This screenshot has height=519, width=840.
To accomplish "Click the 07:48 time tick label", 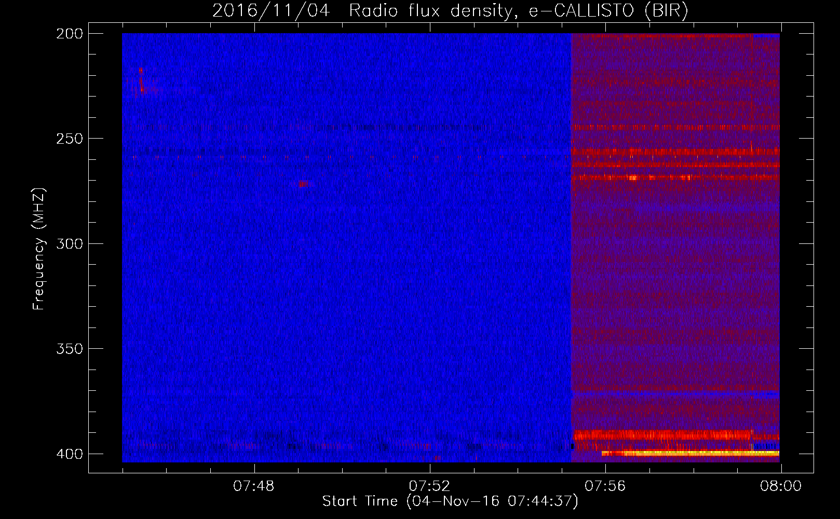I will pyautogui.click(x=254, y=486).
